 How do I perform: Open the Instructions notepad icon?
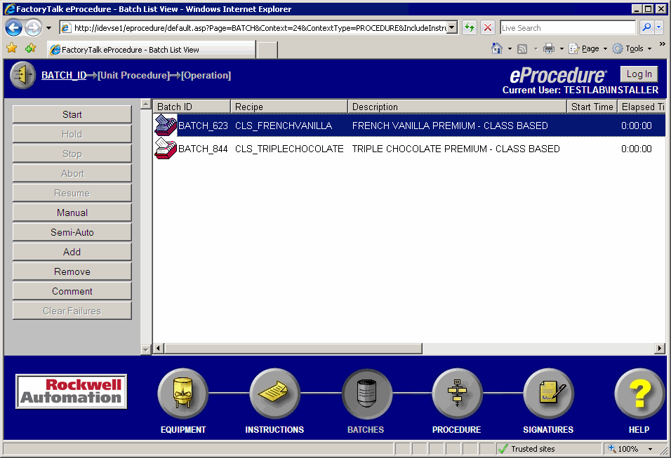click(x=274, y=393)
